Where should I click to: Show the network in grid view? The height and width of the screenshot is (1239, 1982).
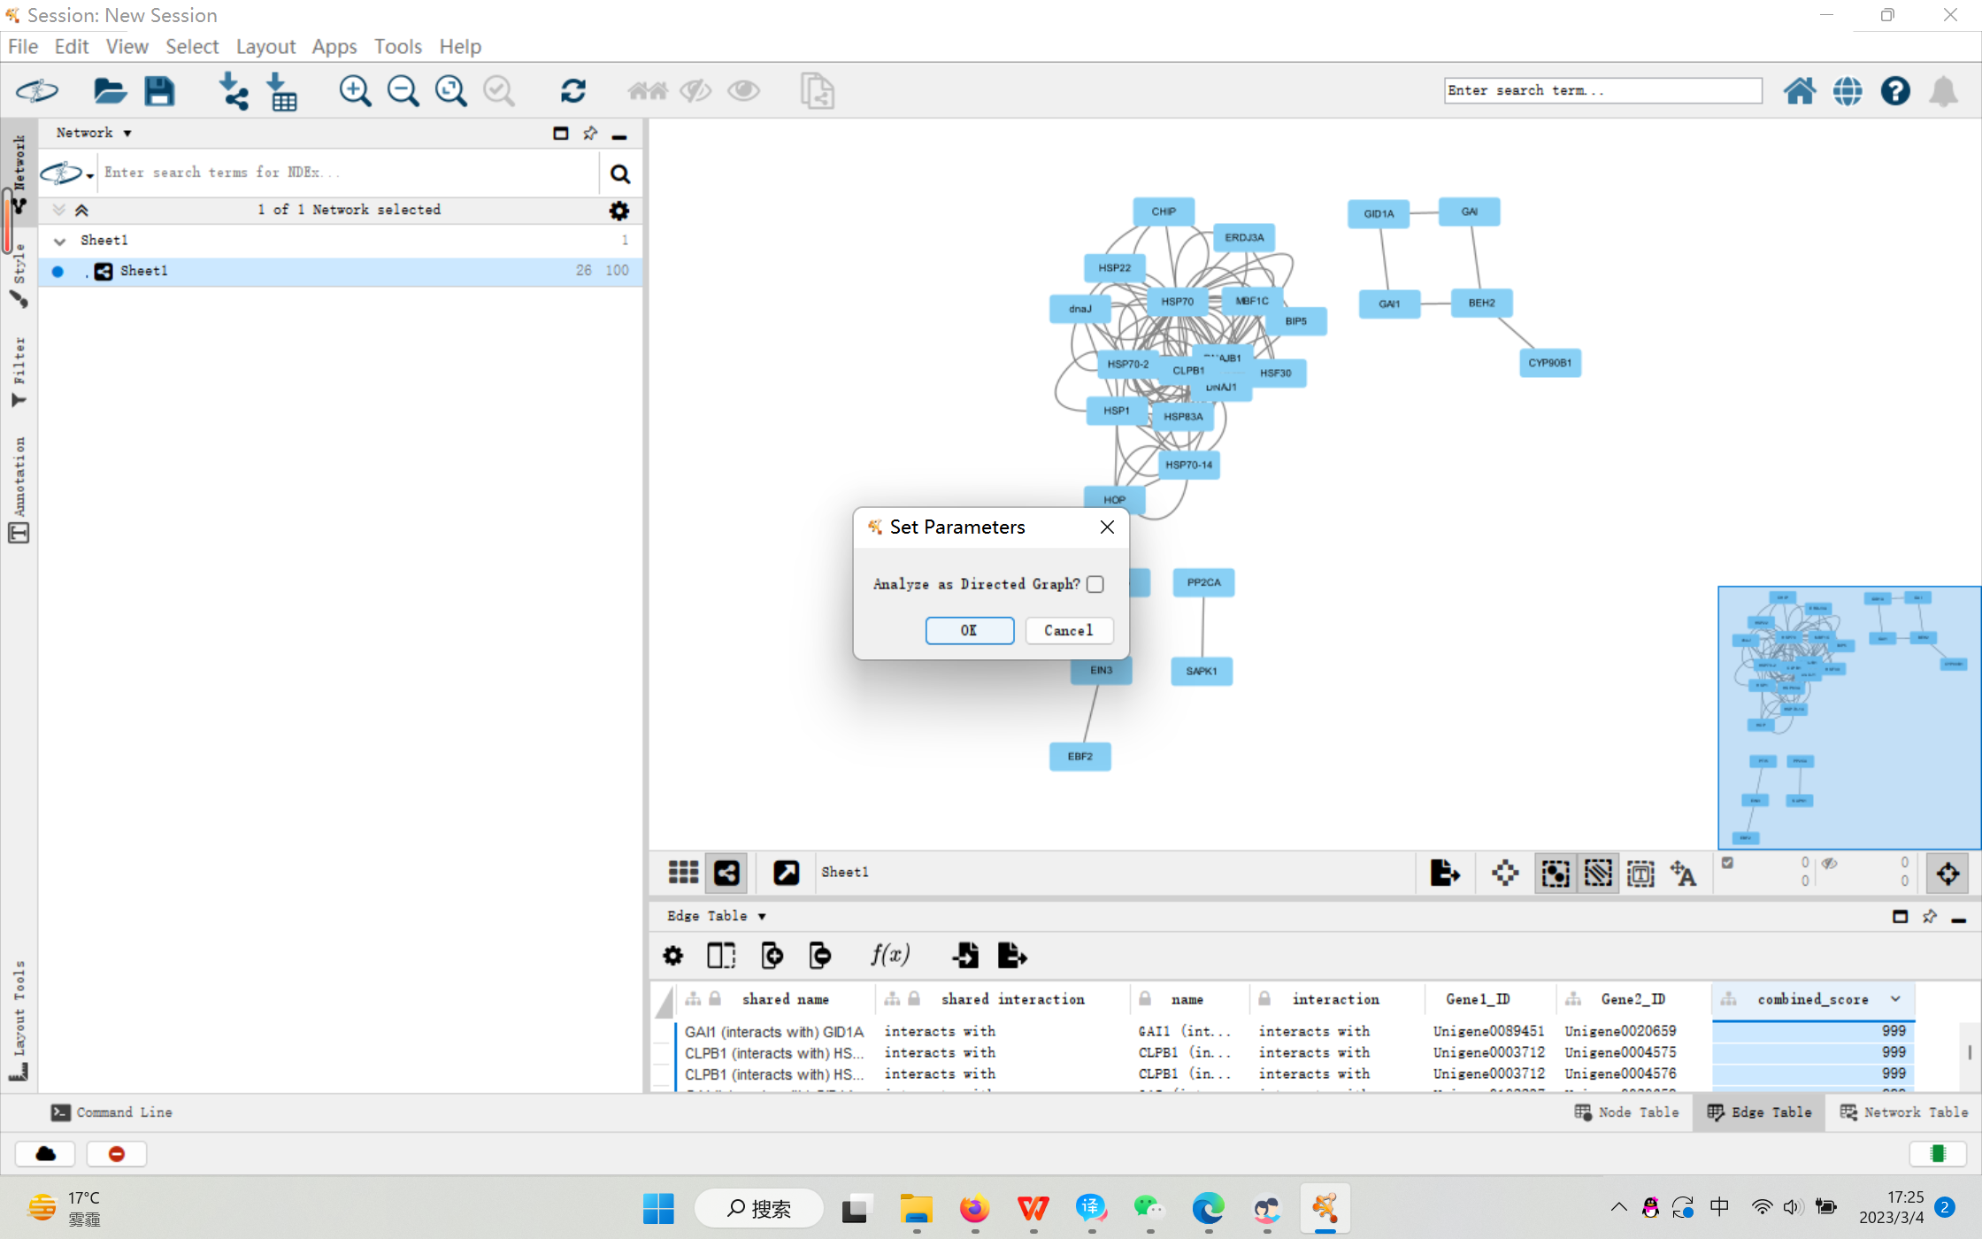pyautogui.click(x=682, y=873)
